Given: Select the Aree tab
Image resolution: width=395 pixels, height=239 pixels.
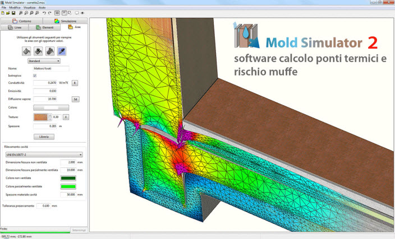Looking at the screenshot, I should pos(74,27).
